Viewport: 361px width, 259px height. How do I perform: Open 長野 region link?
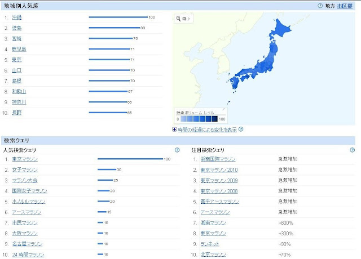[16, 113]
